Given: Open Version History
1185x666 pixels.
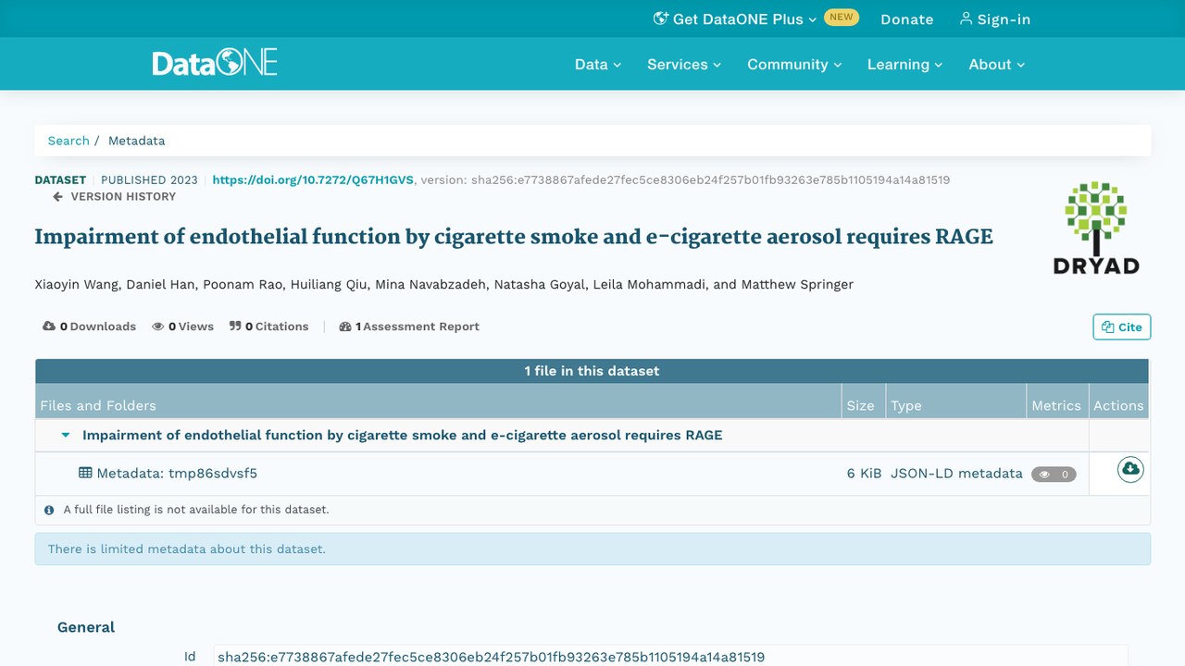Looking at the screenshot, I should [x=114, y=196].
